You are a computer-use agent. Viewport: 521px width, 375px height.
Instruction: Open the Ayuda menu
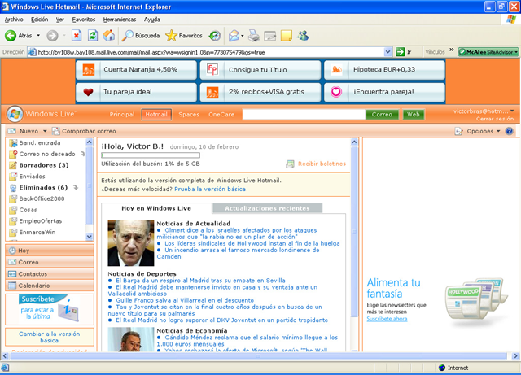pos(152,20)
